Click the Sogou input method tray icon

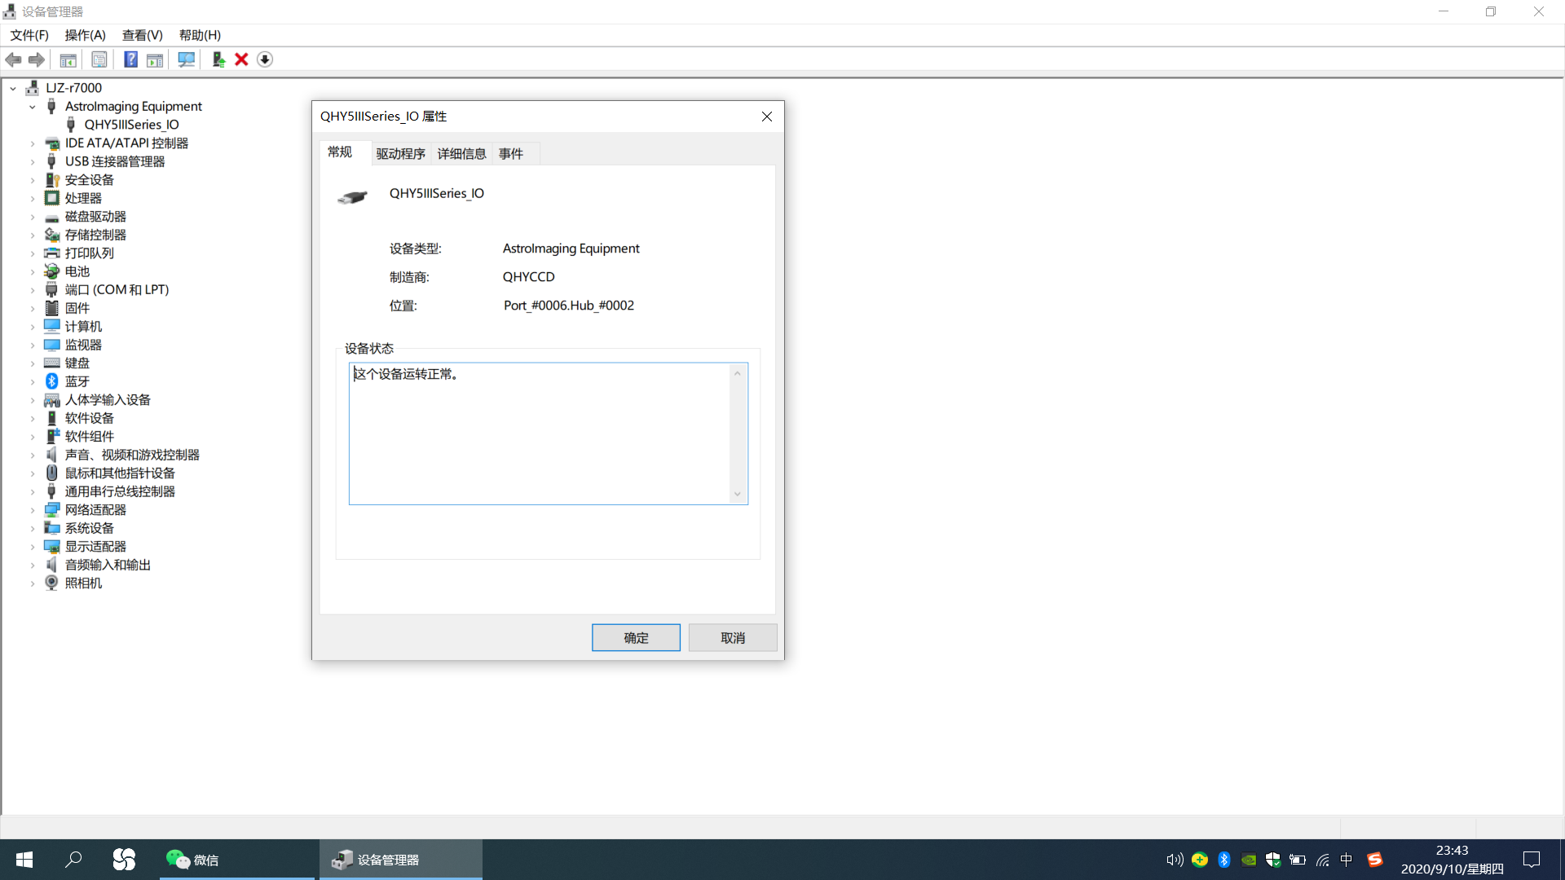1375,860
